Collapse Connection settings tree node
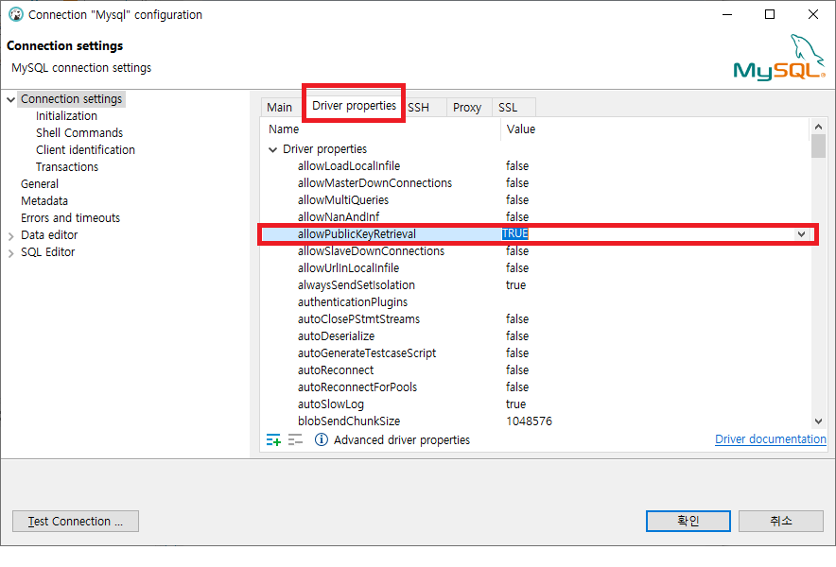This screenshot has height=567, width=836. [10, 99]
